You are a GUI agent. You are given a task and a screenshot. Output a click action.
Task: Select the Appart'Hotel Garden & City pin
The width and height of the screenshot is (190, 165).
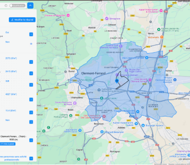[x=161, y=10]
